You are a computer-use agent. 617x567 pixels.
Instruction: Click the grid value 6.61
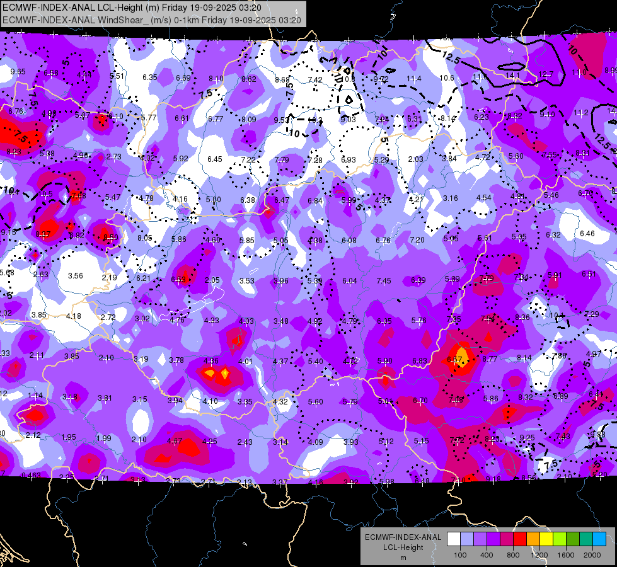coord(182,118)
